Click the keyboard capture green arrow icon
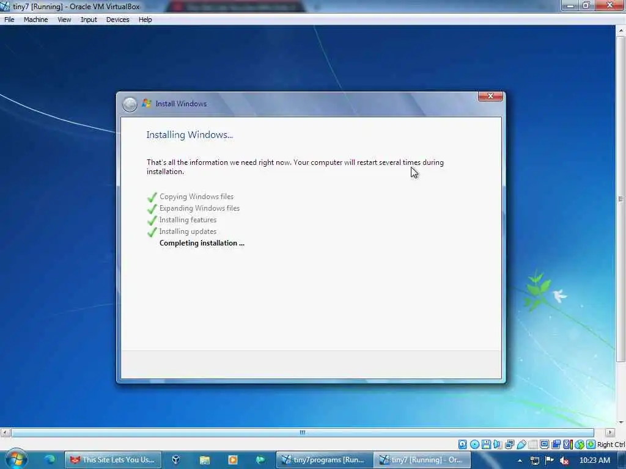Viewport: 626px width, 469px height. coord(591,445)
